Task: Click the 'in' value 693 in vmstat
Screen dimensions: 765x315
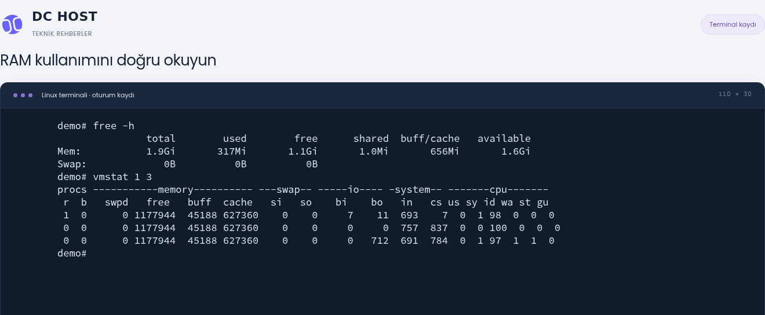Action: 409,215
